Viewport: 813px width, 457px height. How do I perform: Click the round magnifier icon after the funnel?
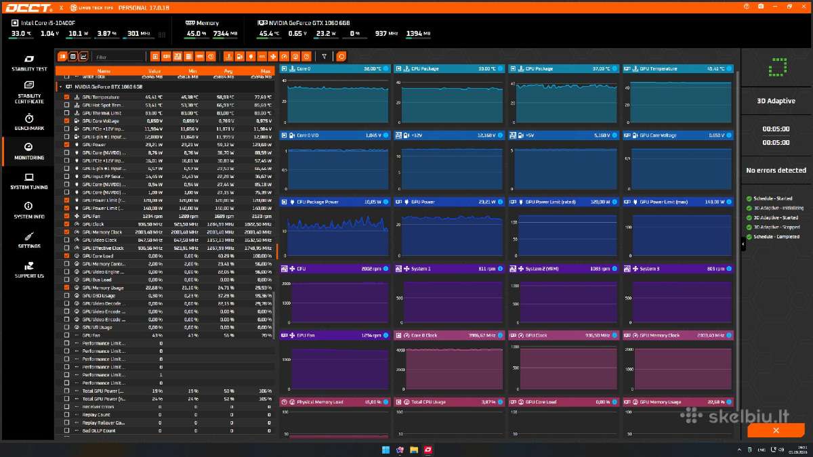point(341,57)
